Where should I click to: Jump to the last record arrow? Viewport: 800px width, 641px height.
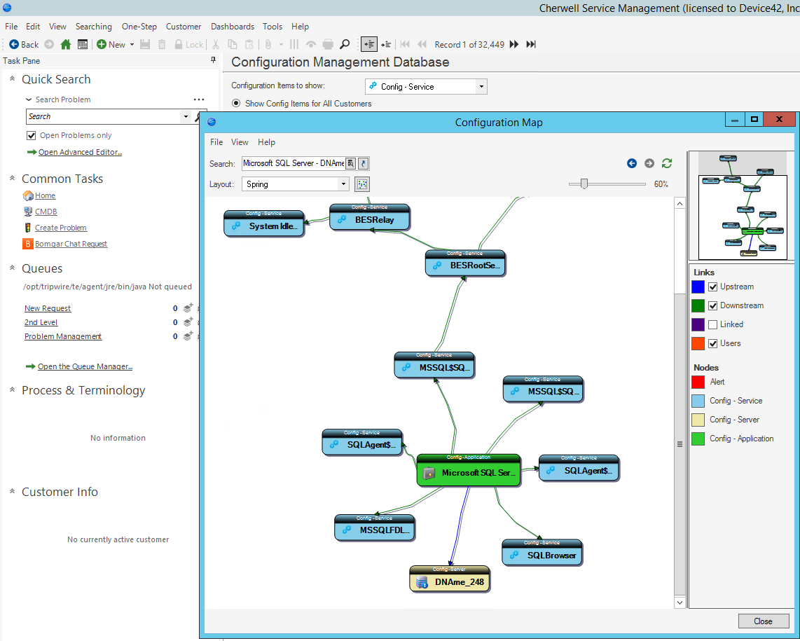click(531, 44)
